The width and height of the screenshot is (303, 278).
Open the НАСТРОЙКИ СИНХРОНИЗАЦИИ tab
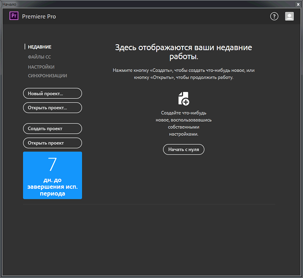click(x=47, y=71)
